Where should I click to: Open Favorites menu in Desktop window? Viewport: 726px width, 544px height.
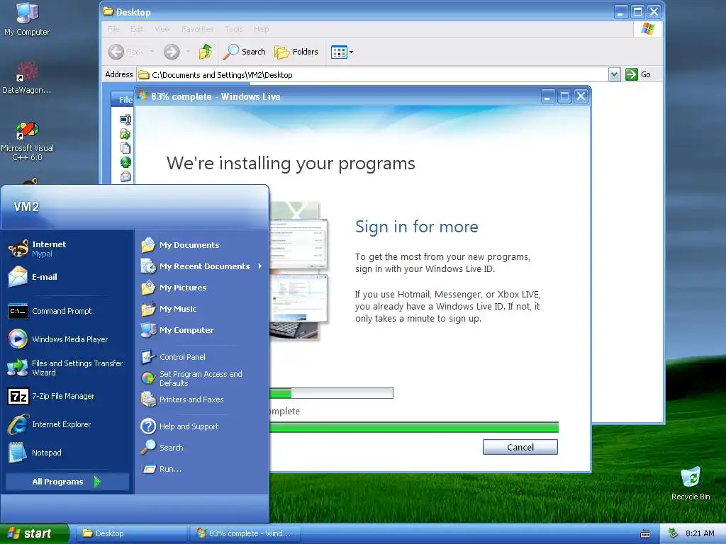coord(198,28)
